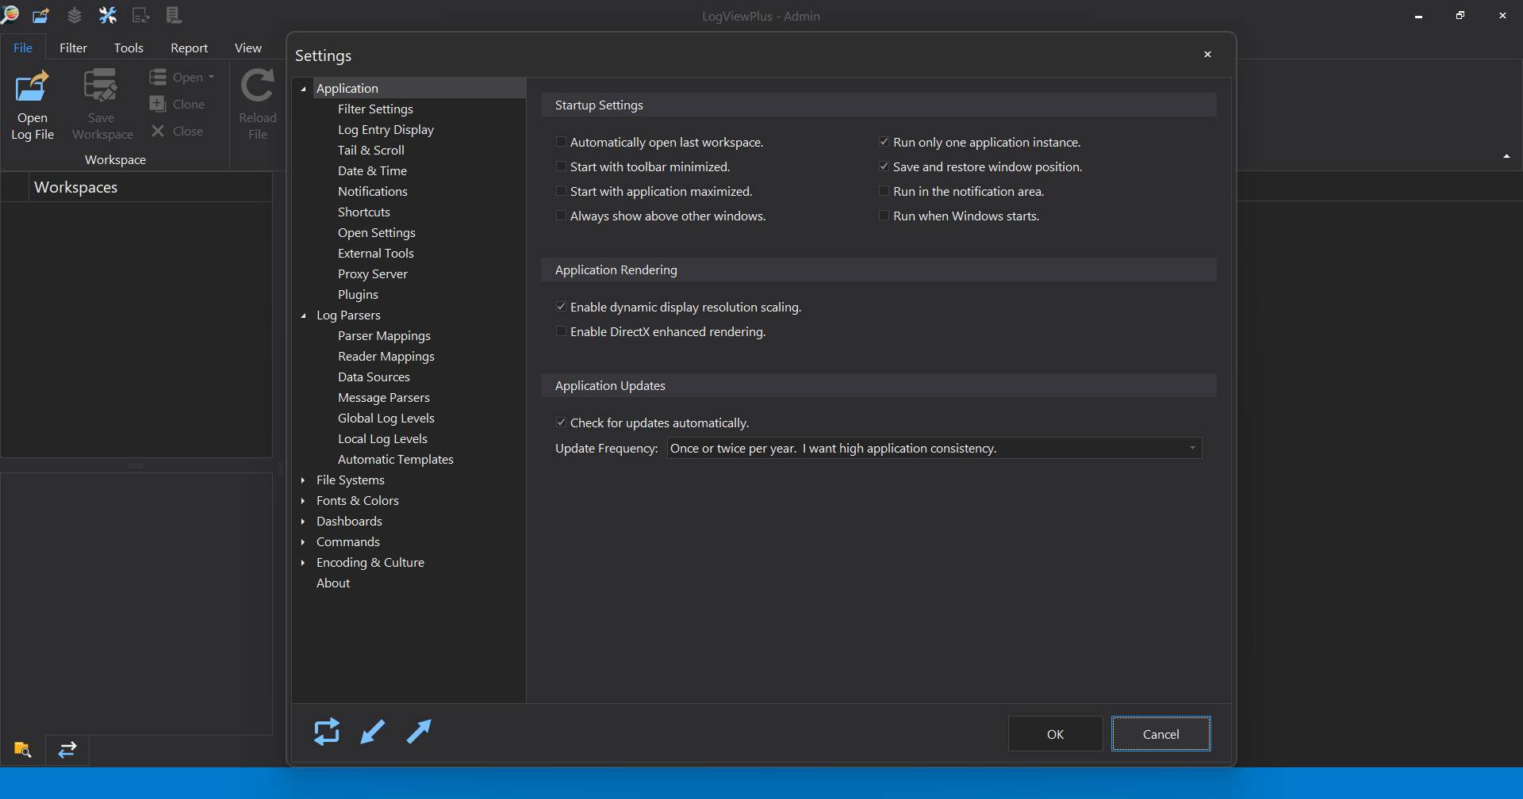Click the Close workspace X icon

pyautogui.click(x=157, y=131)
